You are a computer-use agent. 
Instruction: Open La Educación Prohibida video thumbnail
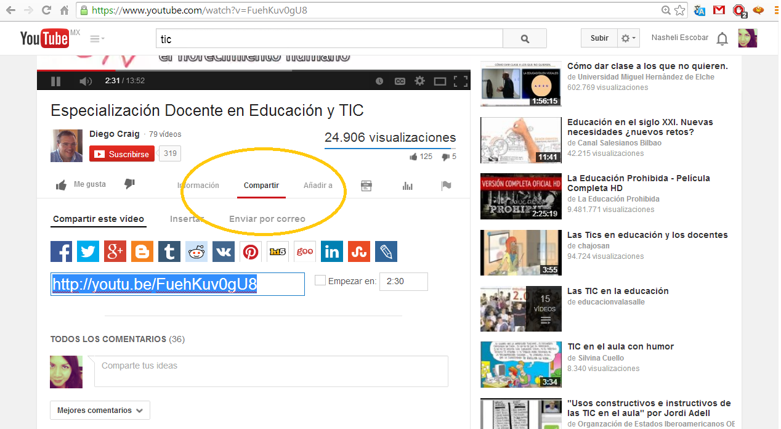point(520,197)
